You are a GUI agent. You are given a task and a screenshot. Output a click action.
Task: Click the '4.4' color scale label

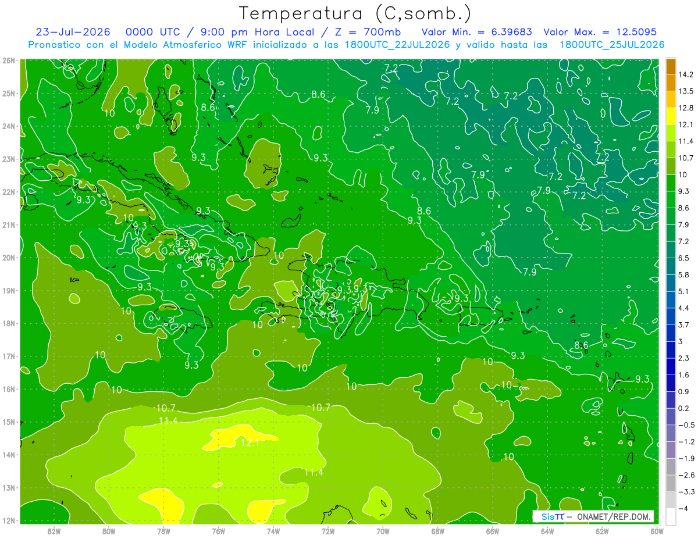684,308
